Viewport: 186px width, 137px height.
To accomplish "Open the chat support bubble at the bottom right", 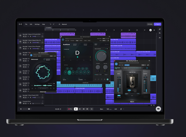I will click(x=158, y=109).
